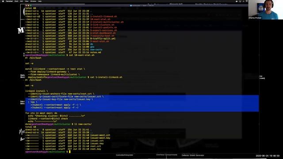Click the highlighted '| tee \' line
The height and width of the screenshot is (159, 283).
[x=32, y=102]
